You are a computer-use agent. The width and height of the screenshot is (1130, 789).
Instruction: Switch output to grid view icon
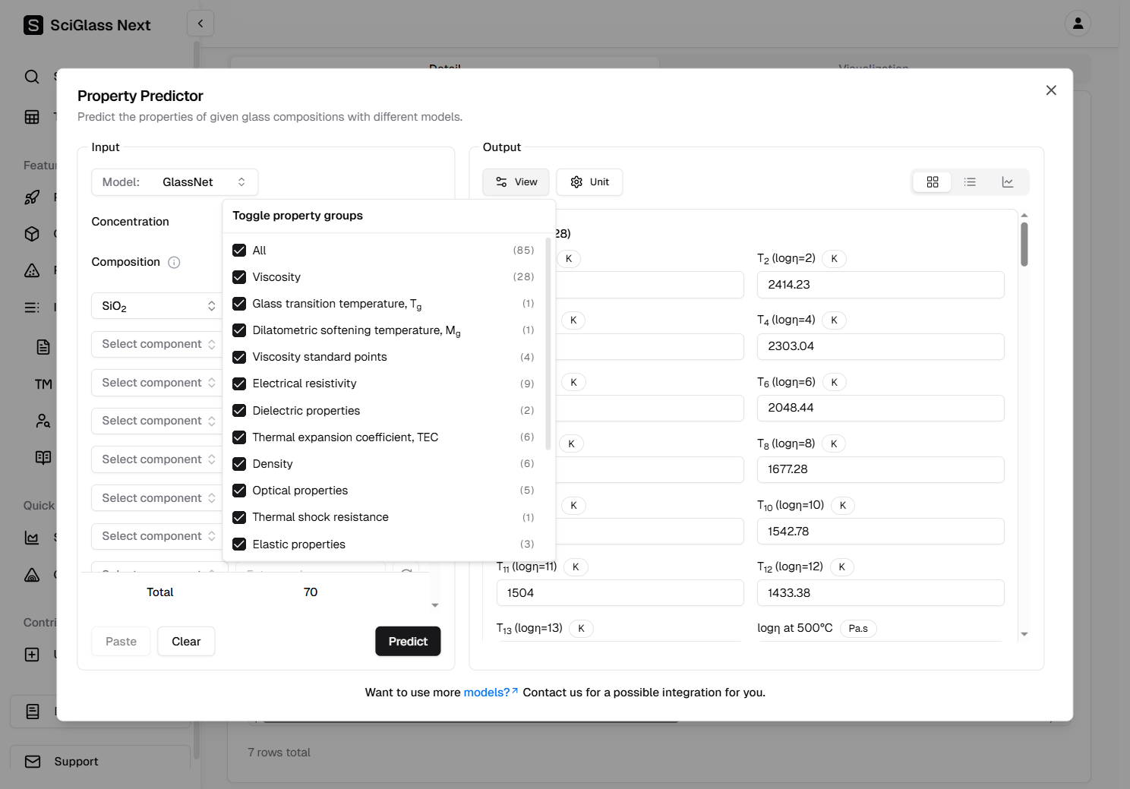932,182
